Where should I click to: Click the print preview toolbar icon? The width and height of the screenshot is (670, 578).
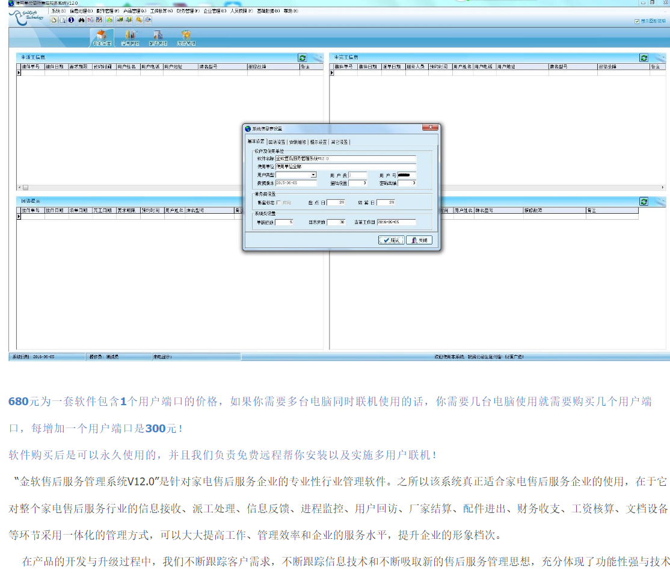pyautogui.click(x=63, y=20)
